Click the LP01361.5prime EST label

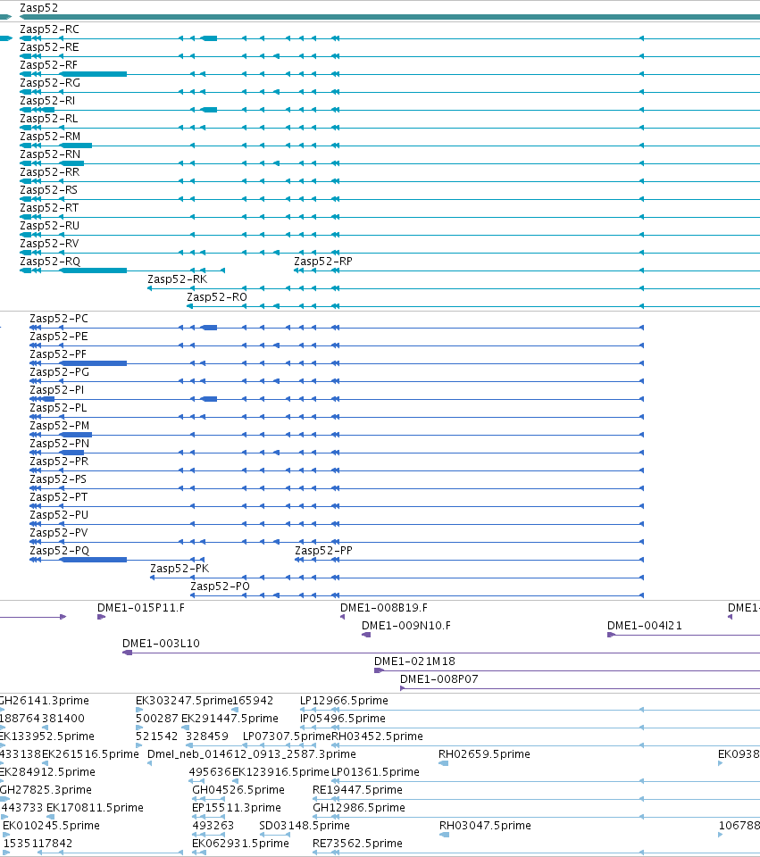tap(376, 772)
